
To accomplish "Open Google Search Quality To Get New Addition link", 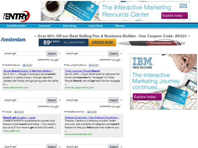I will (x=28, y=71).
